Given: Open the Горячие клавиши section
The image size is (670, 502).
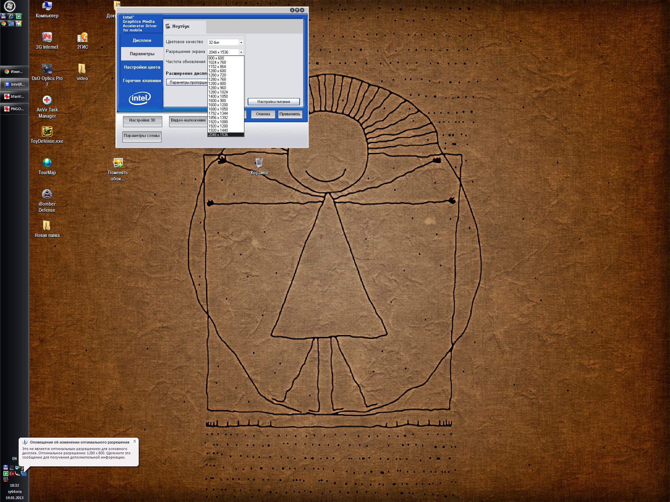Looking at the screenshot, I should coord(142,81).
